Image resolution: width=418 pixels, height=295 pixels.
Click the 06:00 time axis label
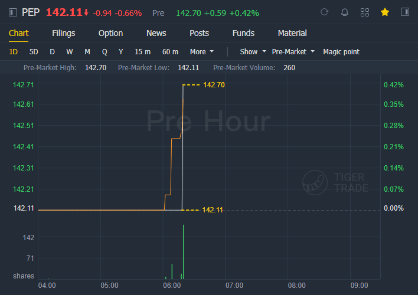[172, 286]
